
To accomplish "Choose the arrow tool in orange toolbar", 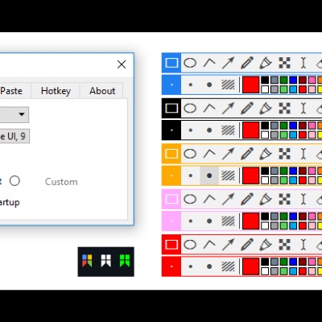I will pos(228,154).
